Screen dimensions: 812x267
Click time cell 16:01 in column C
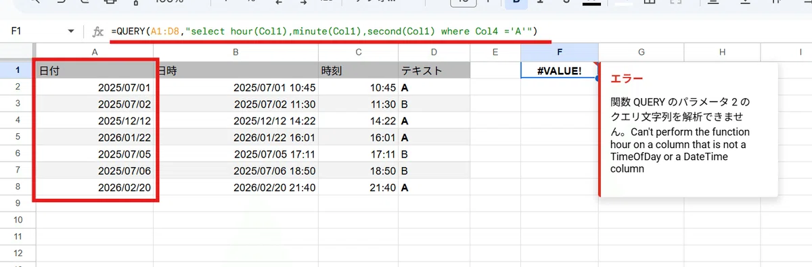pos(358,137)
